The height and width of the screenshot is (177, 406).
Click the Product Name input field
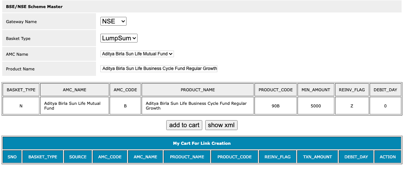pos(159,69)
